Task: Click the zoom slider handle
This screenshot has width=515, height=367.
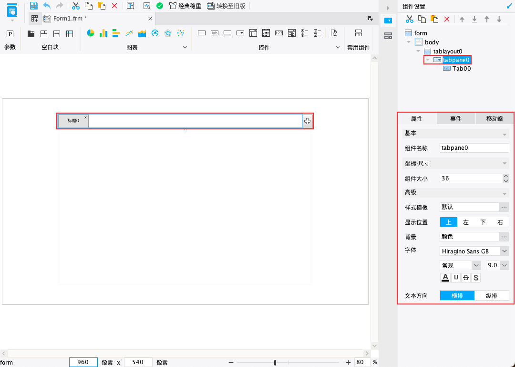Action: click(275, 362)
